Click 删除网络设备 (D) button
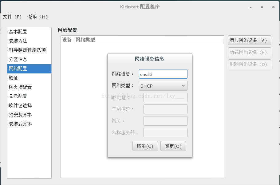This screenshot has width=280, height=185. pyautogui.click(x=250, y=64)
